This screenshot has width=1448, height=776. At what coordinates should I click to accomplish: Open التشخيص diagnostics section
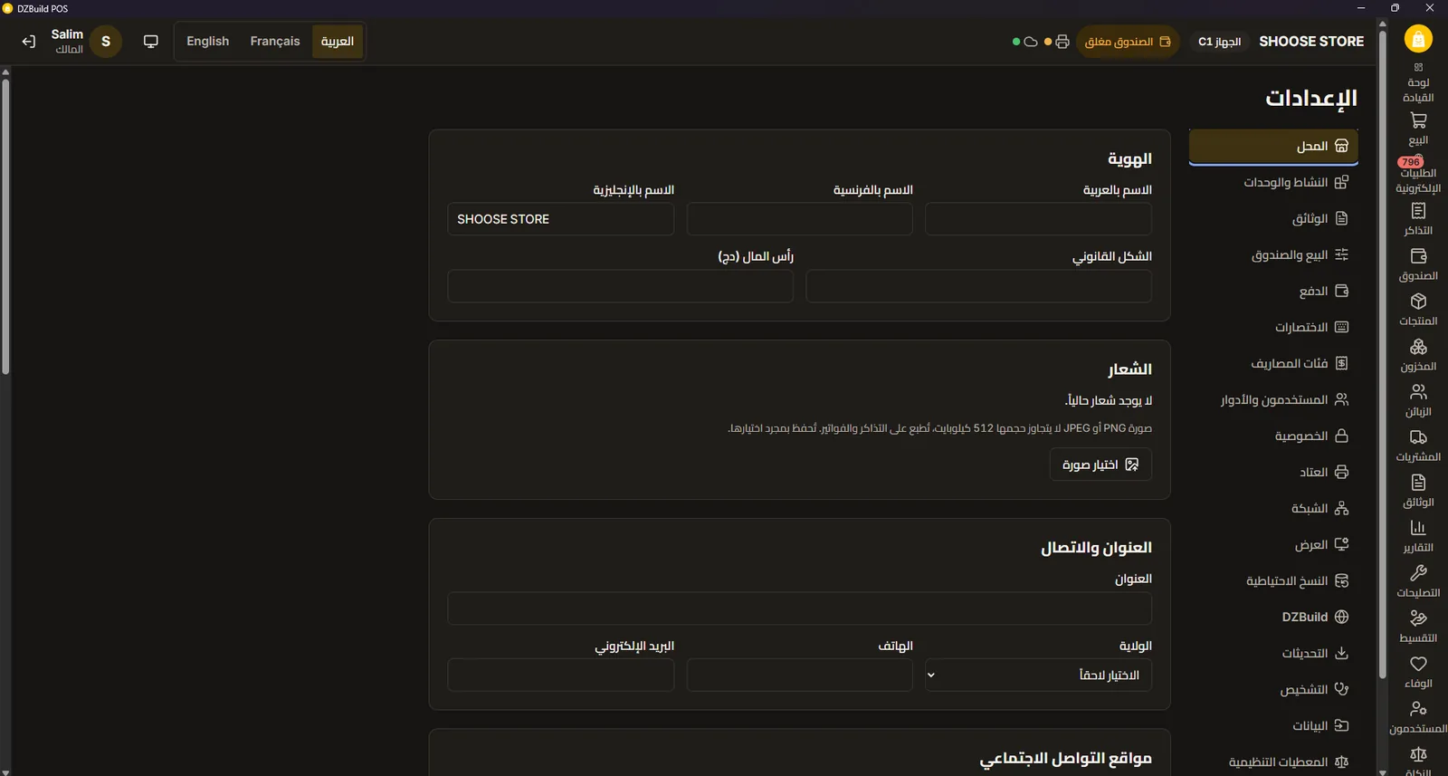click(x=1273, y=689)
